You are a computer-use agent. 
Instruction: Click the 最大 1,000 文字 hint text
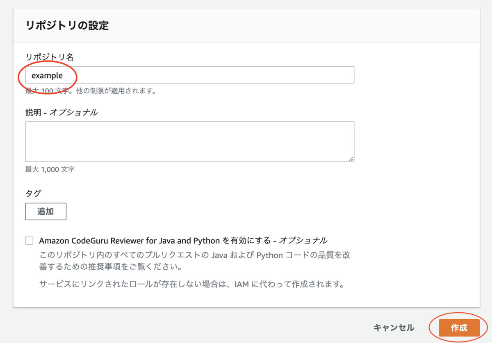click(50, 169)
